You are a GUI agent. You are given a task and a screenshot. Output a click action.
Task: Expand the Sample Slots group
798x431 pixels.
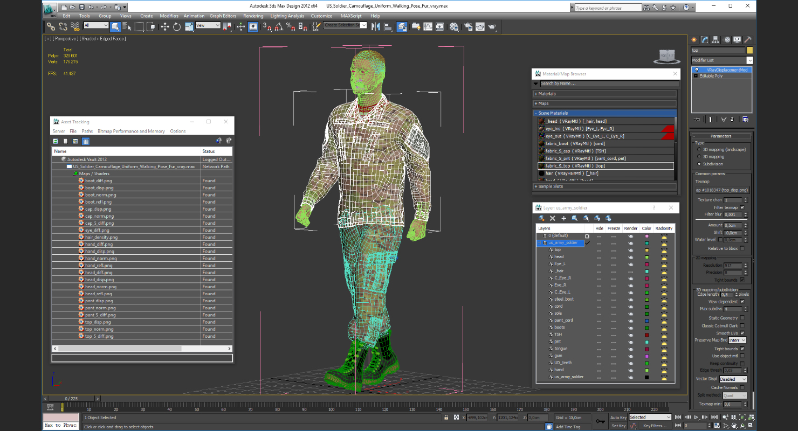coord(605,186)
